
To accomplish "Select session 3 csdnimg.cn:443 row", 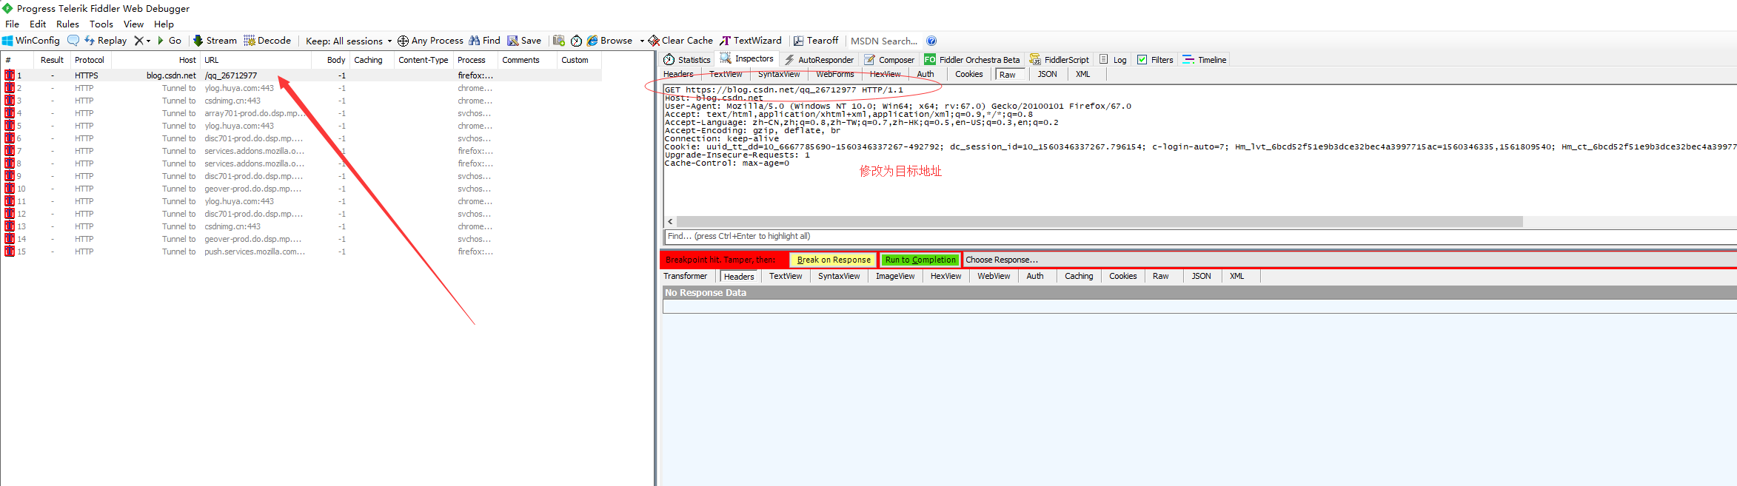I will tap(301, 101).
